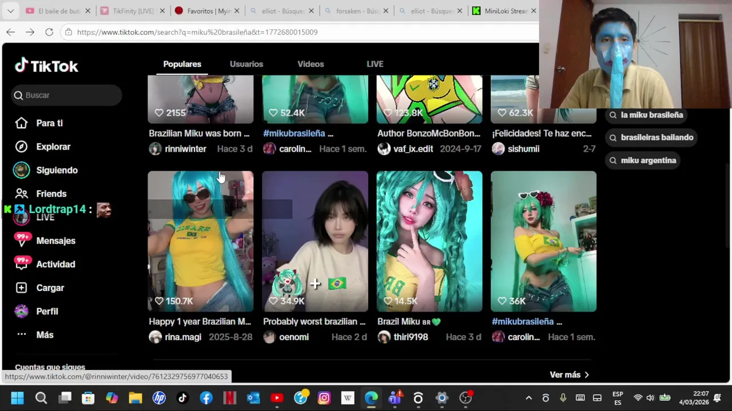Open Microsoft Edge in taskbar
Screen dimensions: 732x411
coord(371,398)
